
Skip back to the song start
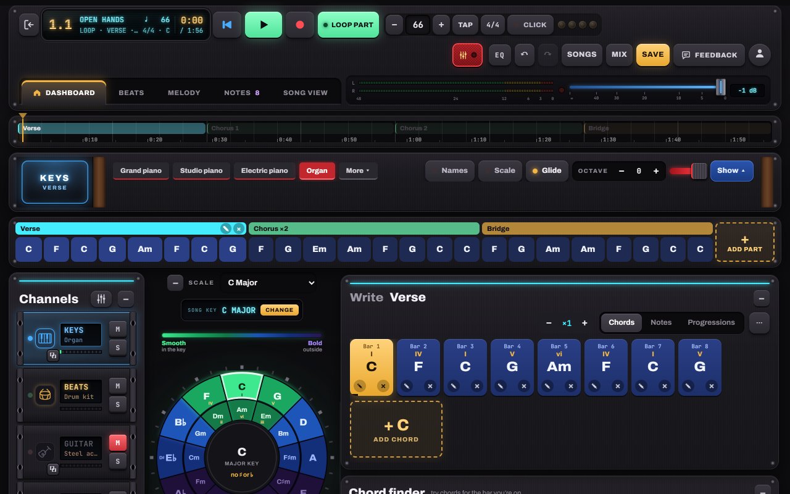pos(227,25)
